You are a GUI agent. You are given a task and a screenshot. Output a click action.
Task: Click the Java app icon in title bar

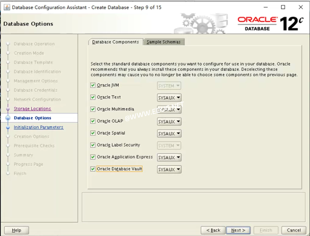tap(7, 7)
